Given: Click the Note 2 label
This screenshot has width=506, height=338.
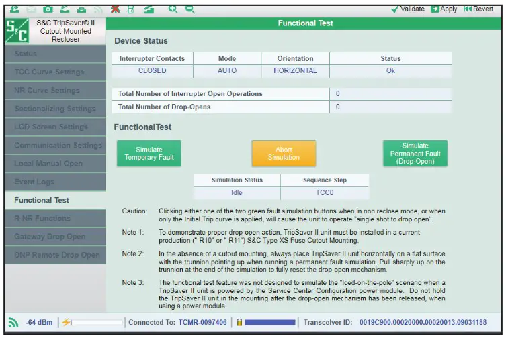Looking at the screenshot, I should click(x=132, y=254).
